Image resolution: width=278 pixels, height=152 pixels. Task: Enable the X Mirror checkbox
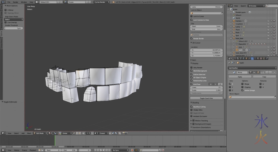click(x=6, y=10)
